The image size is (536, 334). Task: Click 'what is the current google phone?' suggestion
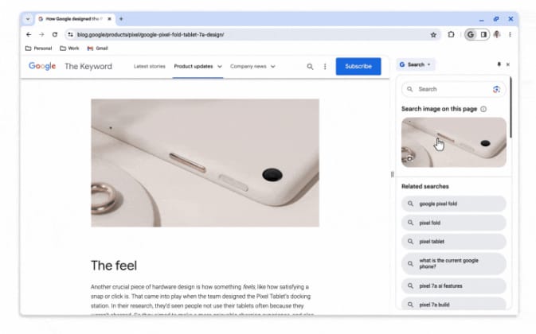tap(454, 263)
